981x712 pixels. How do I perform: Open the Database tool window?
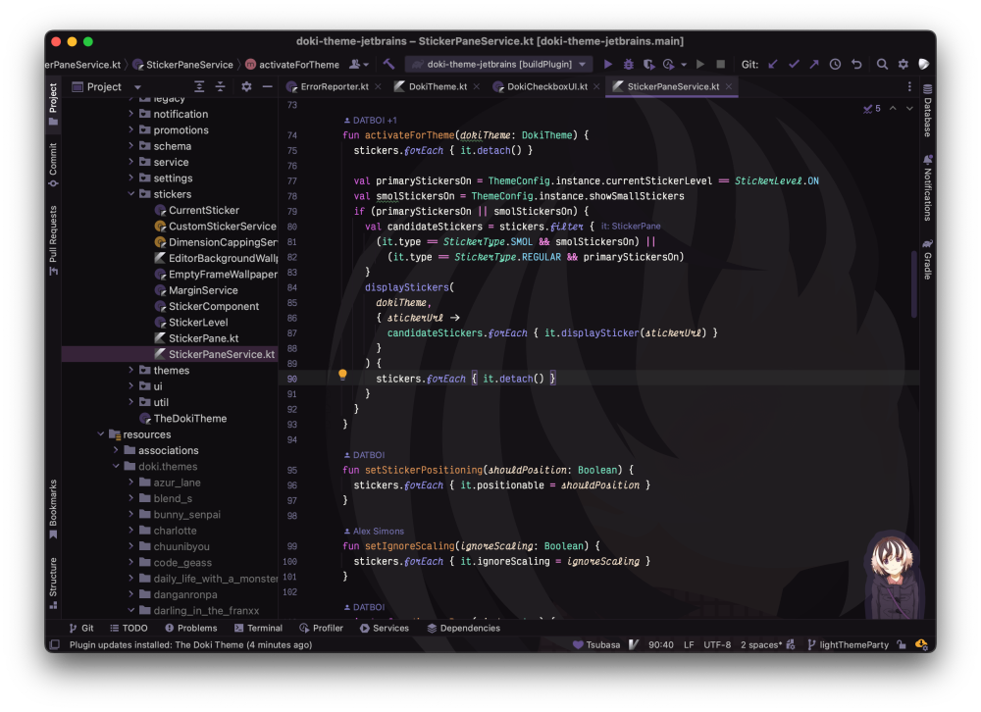coord(928,111)
